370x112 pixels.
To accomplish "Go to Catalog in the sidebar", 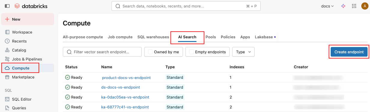I will [28, 50].
